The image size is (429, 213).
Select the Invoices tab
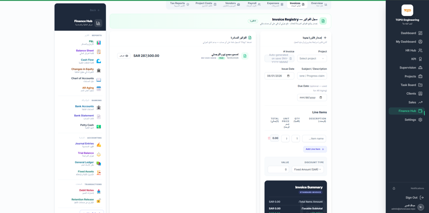click(297, 4)
